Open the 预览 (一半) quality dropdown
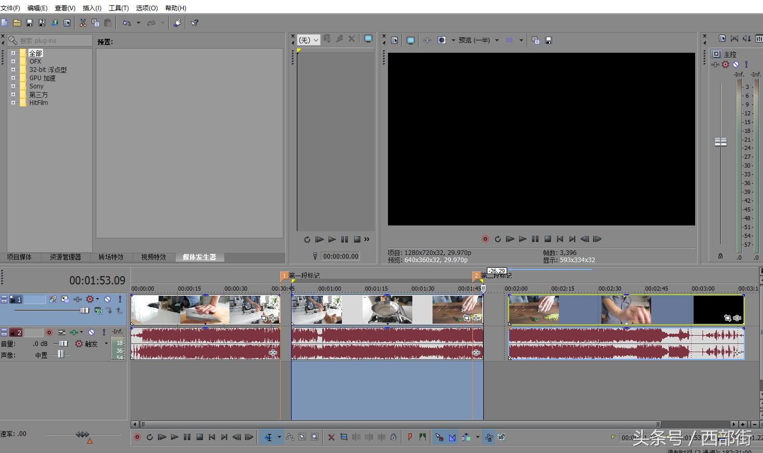Image resolution: width=763 pixels, height=453 pixels. point(478,40)
